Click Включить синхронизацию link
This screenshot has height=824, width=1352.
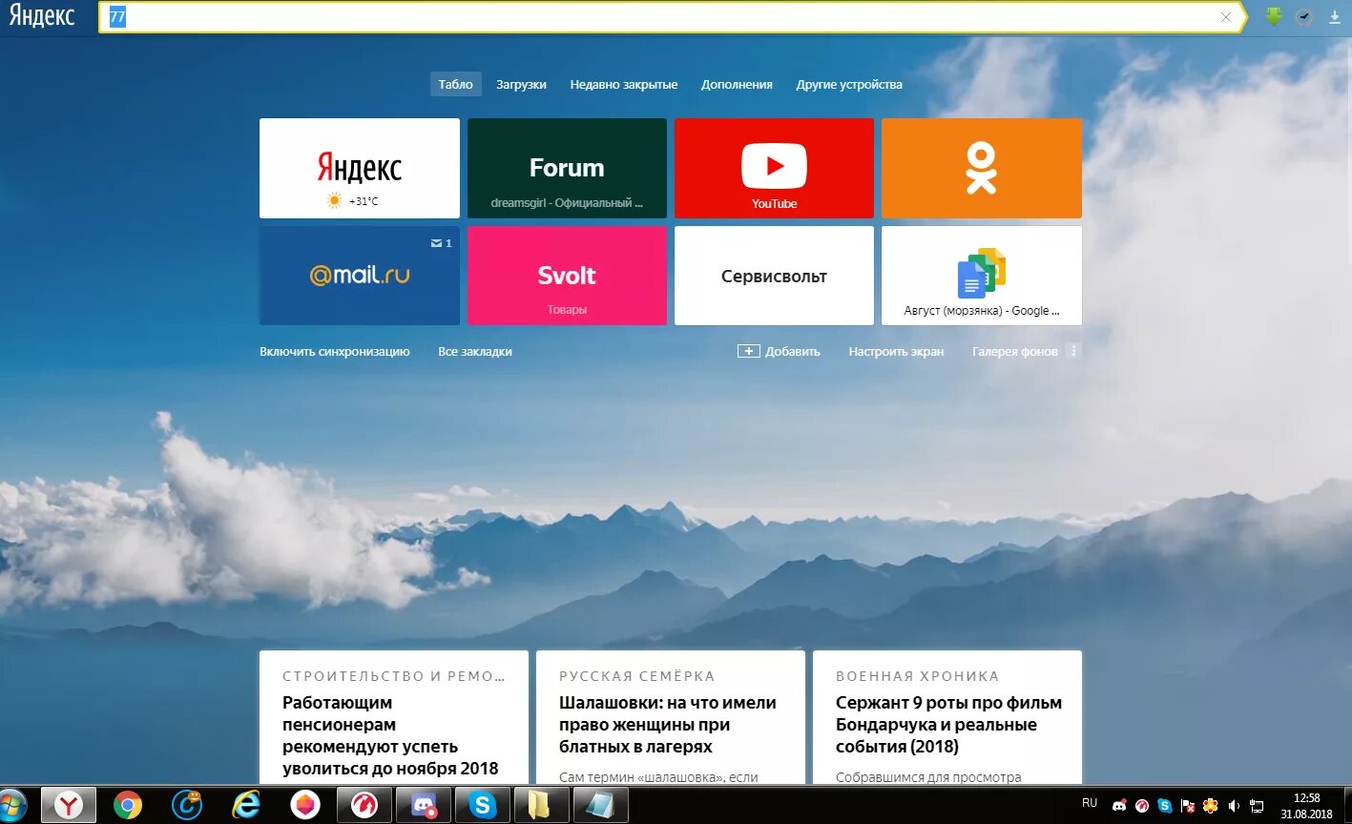pyautogui.click(x=335, y=351)
